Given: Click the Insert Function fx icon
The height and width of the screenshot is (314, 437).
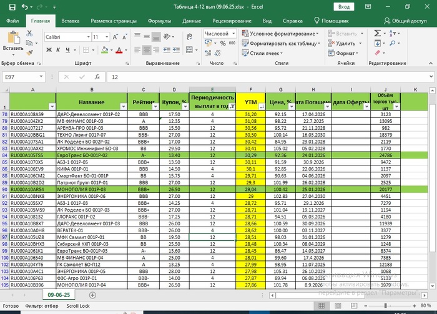Looking at the screenshot, I should (97, 77).
